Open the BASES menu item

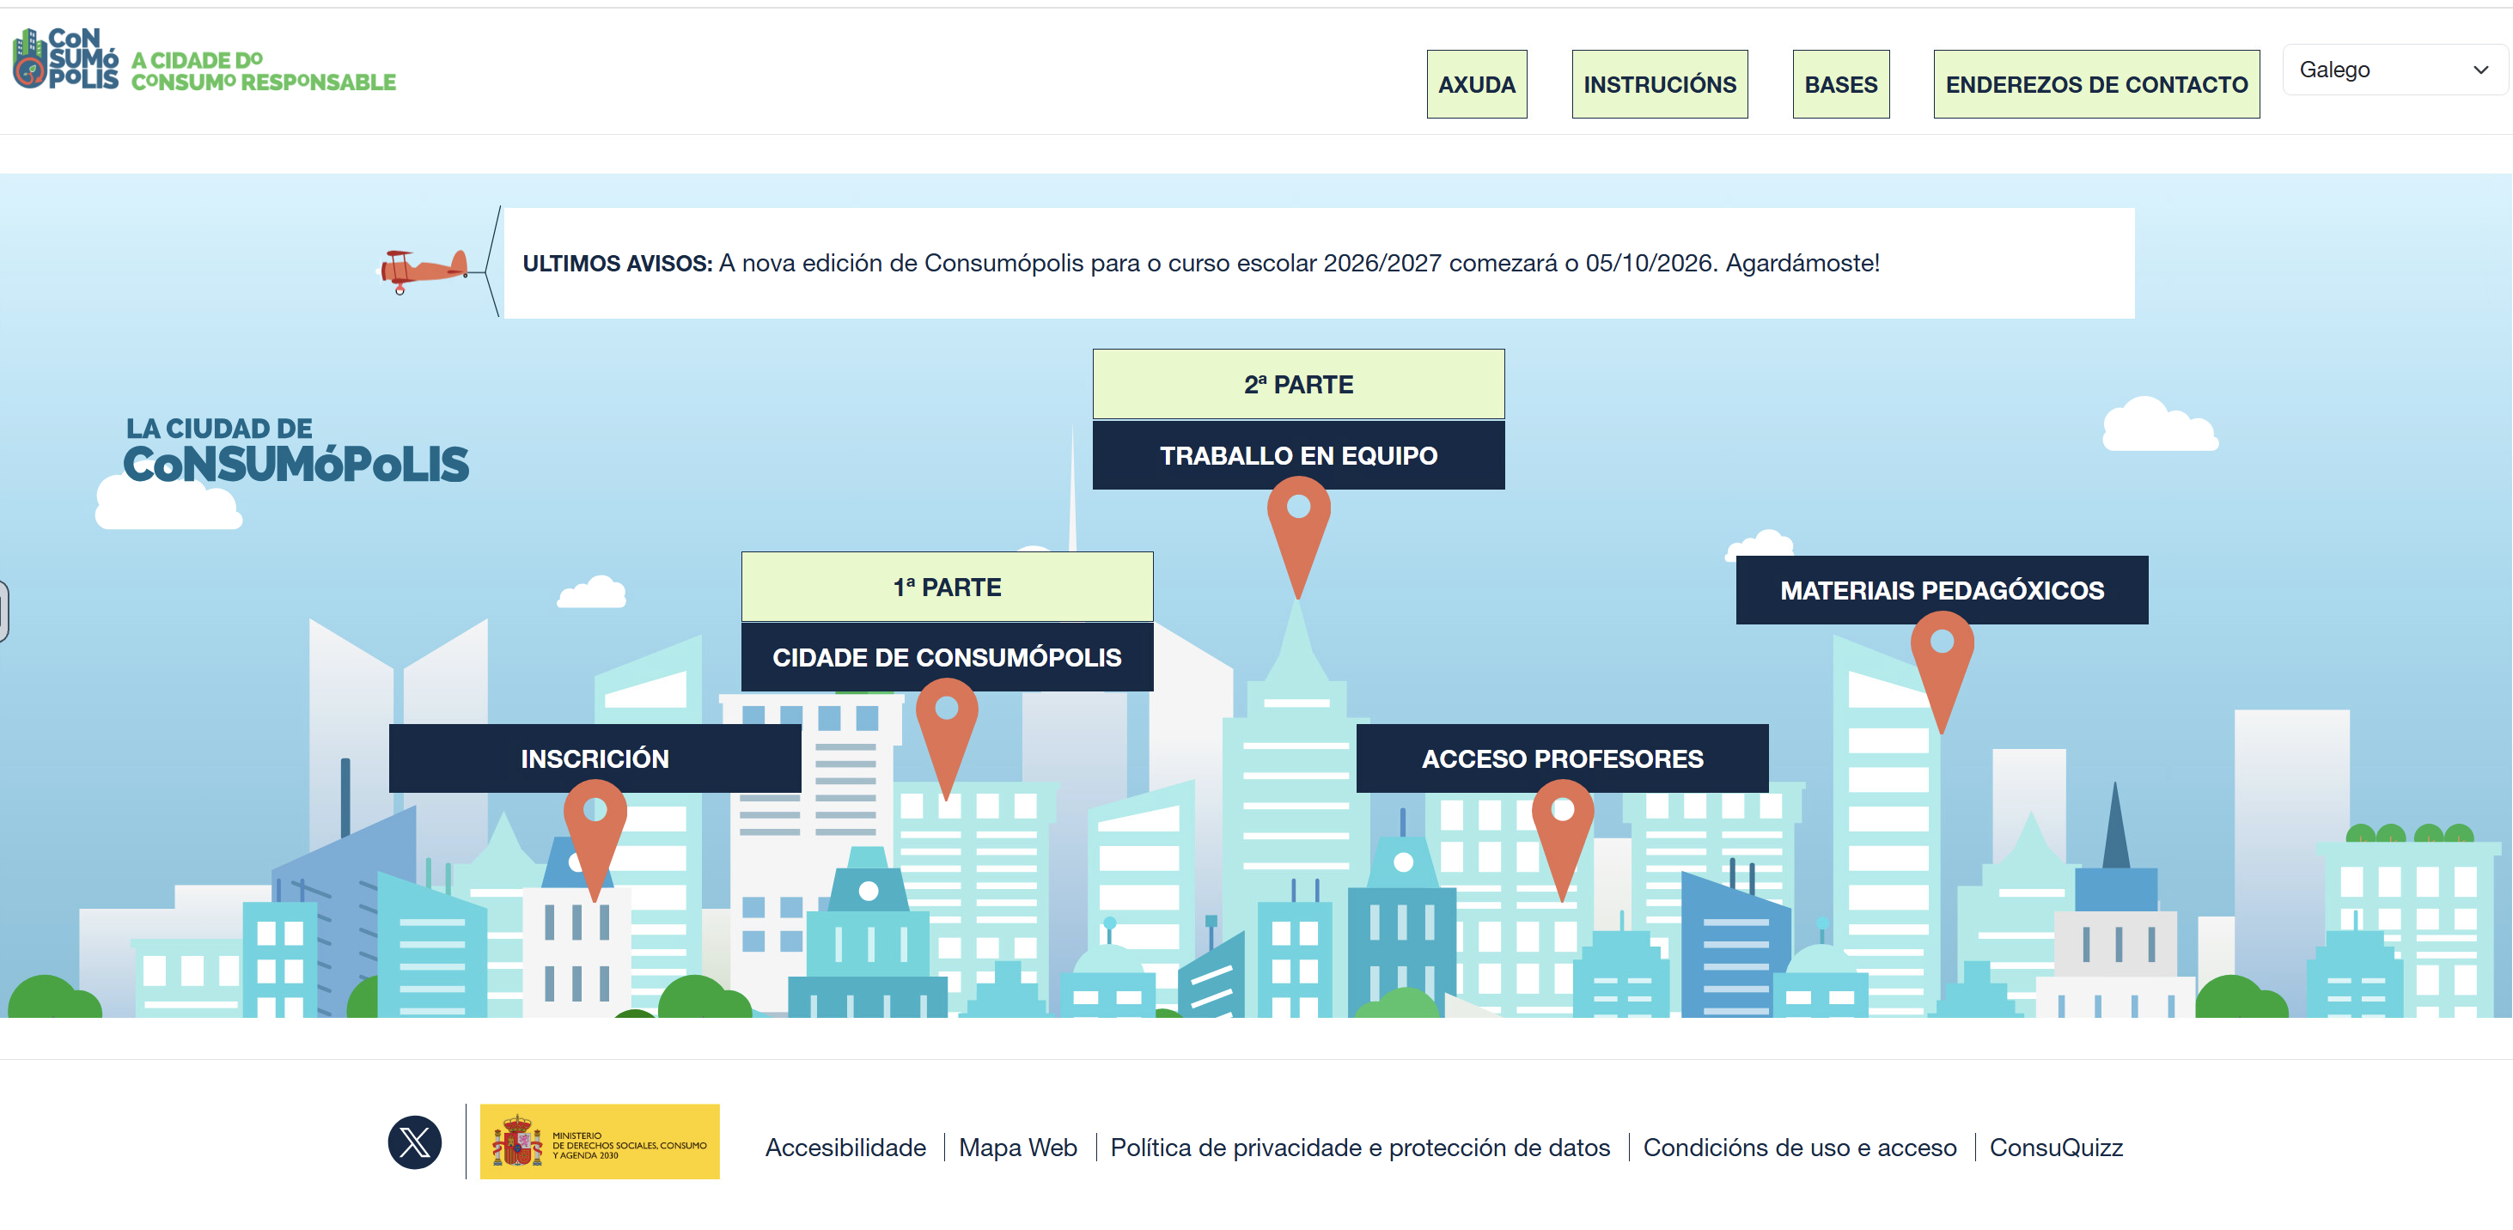(1840, 84)
